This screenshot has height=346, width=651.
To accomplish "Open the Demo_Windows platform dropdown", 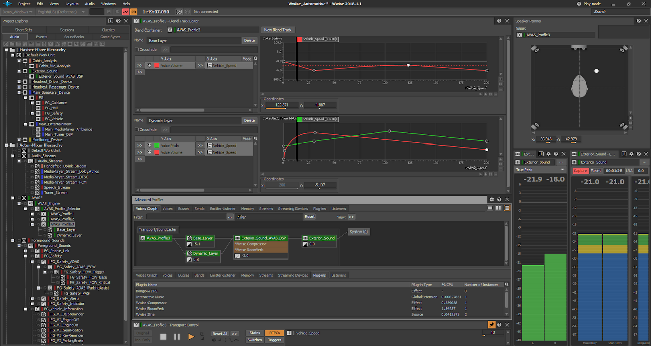I will pos(18,11).
